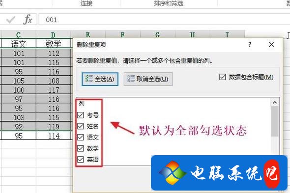The image size is (290, 193).
Task: Click the 排序和筛选 ribbon group label
Action: tap(169, 3)
